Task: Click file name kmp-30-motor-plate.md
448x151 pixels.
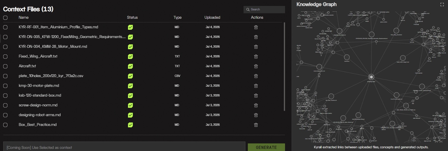Action: click(39, 86)
